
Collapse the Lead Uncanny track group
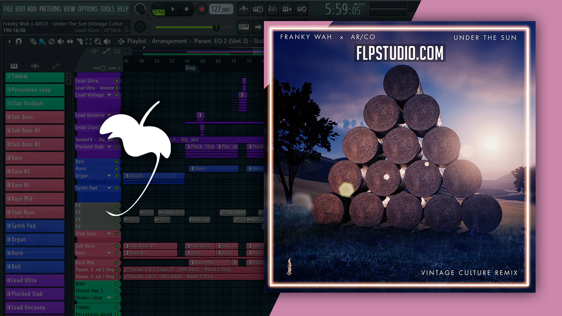tap(109, 115)
